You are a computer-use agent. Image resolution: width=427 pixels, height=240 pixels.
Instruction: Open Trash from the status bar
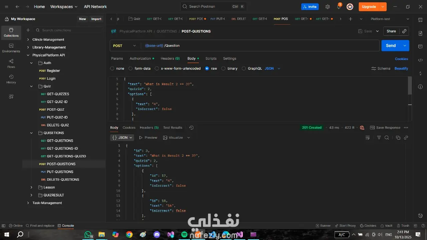click(403, 226)
